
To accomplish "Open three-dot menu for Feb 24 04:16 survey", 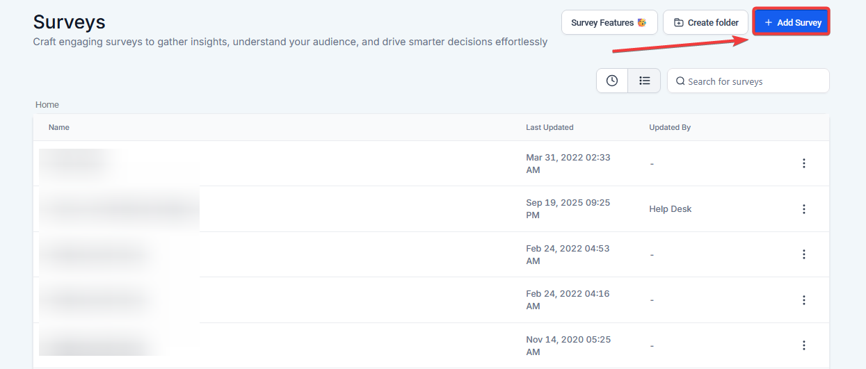I will [x=804, y=300].
